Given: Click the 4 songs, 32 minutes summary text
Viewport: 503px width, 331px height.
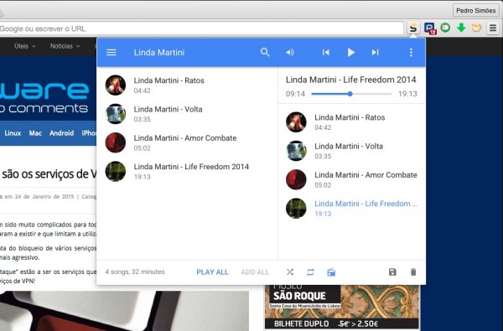Looking at the screenshot, I should click(x=135, y=272).
